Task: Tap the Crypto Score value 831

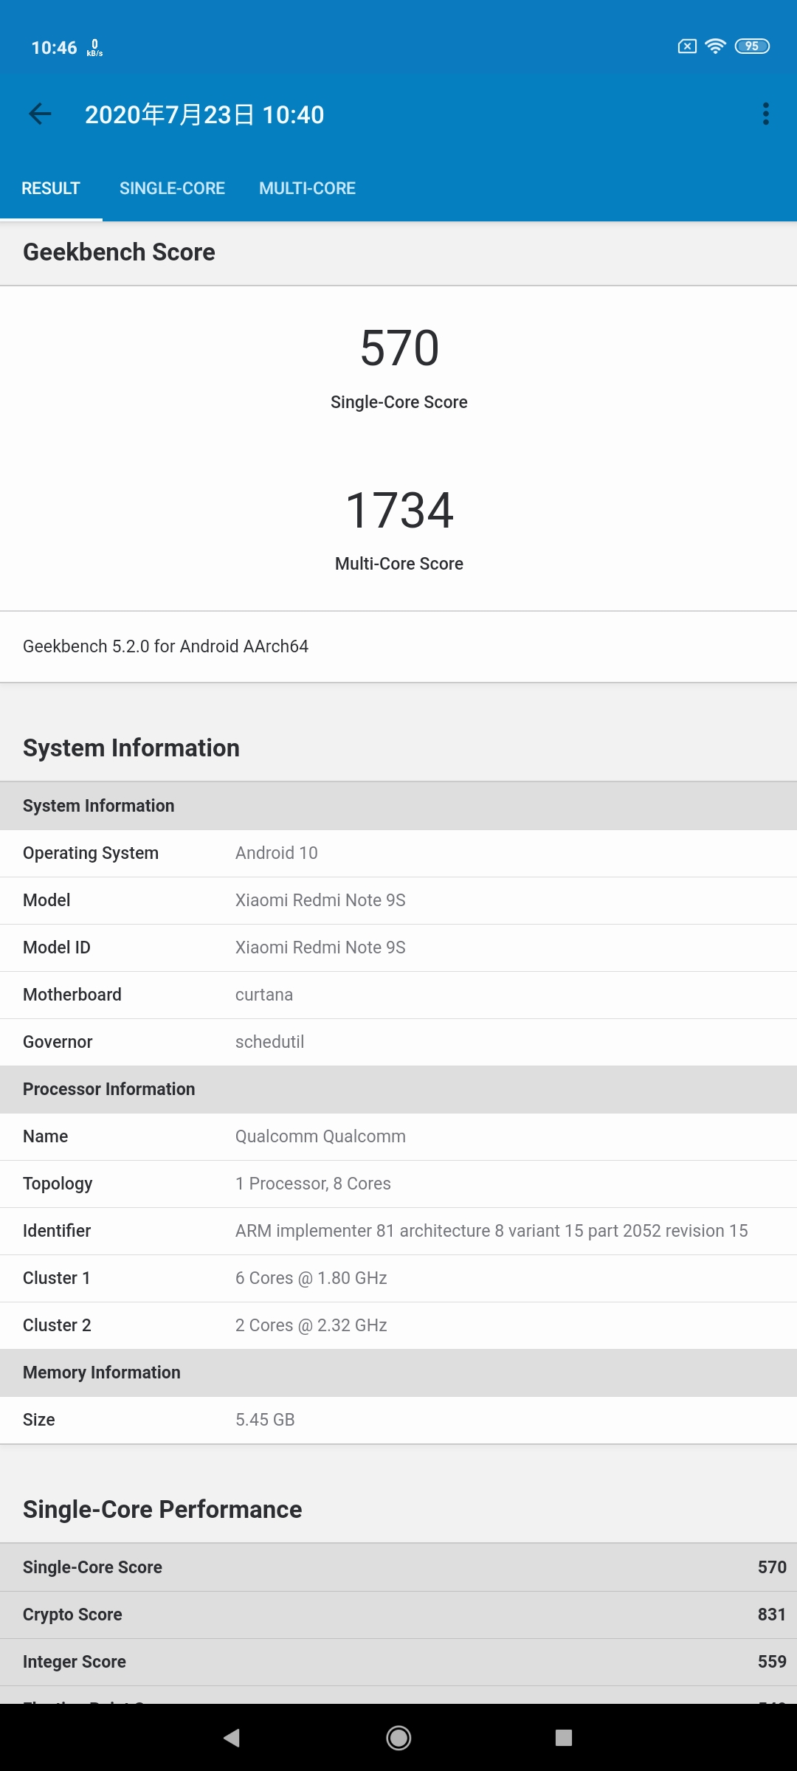Action: point(772,1615)
